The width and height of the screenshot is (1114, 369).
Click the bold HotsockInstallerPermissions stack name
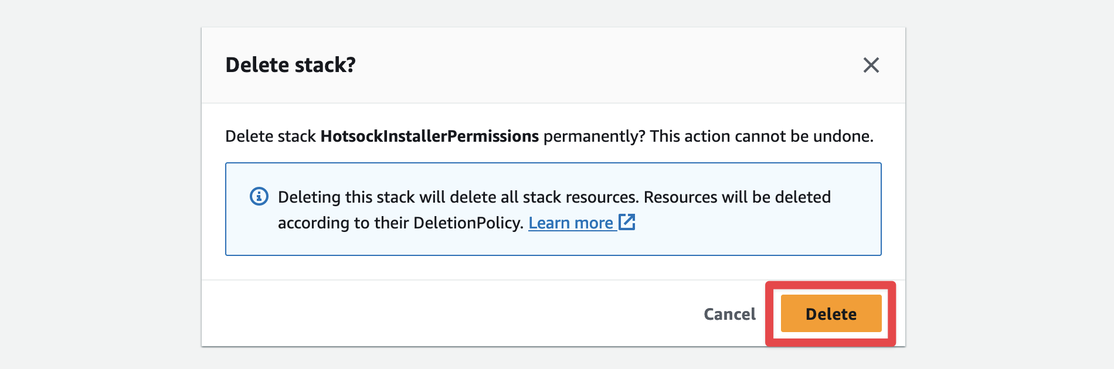pyautogui.click(x=429, y=136)
